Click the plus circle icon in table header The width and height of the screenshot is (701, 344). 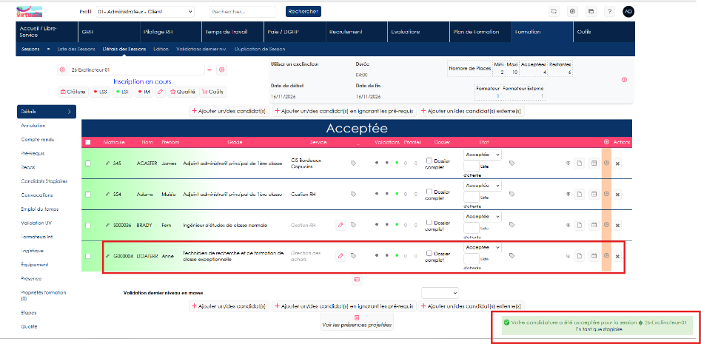coord(606,142)
